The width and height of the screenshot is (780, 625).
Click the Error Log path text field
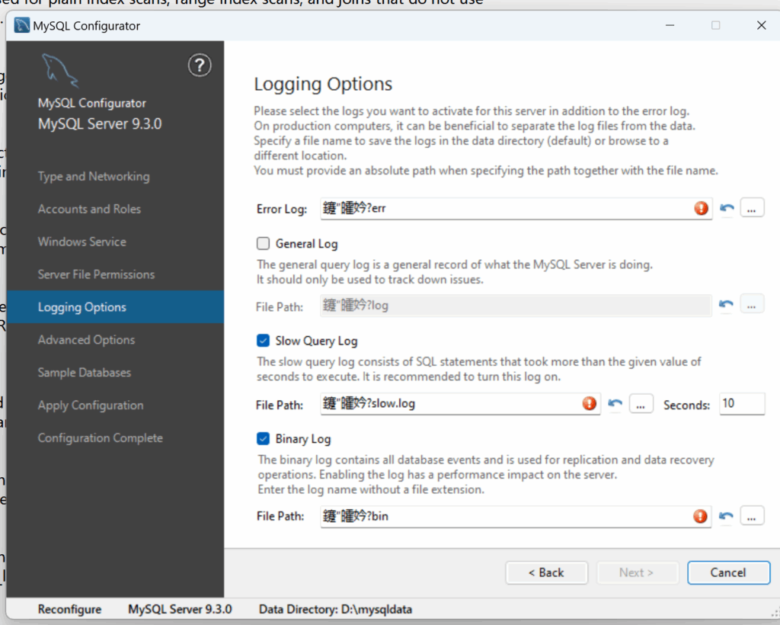pos(503,208)
